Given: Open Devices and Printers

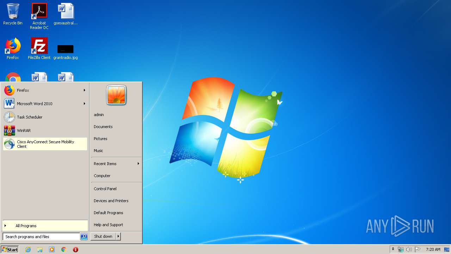Looking at the screenshot, I should click(x=111, y=201).
